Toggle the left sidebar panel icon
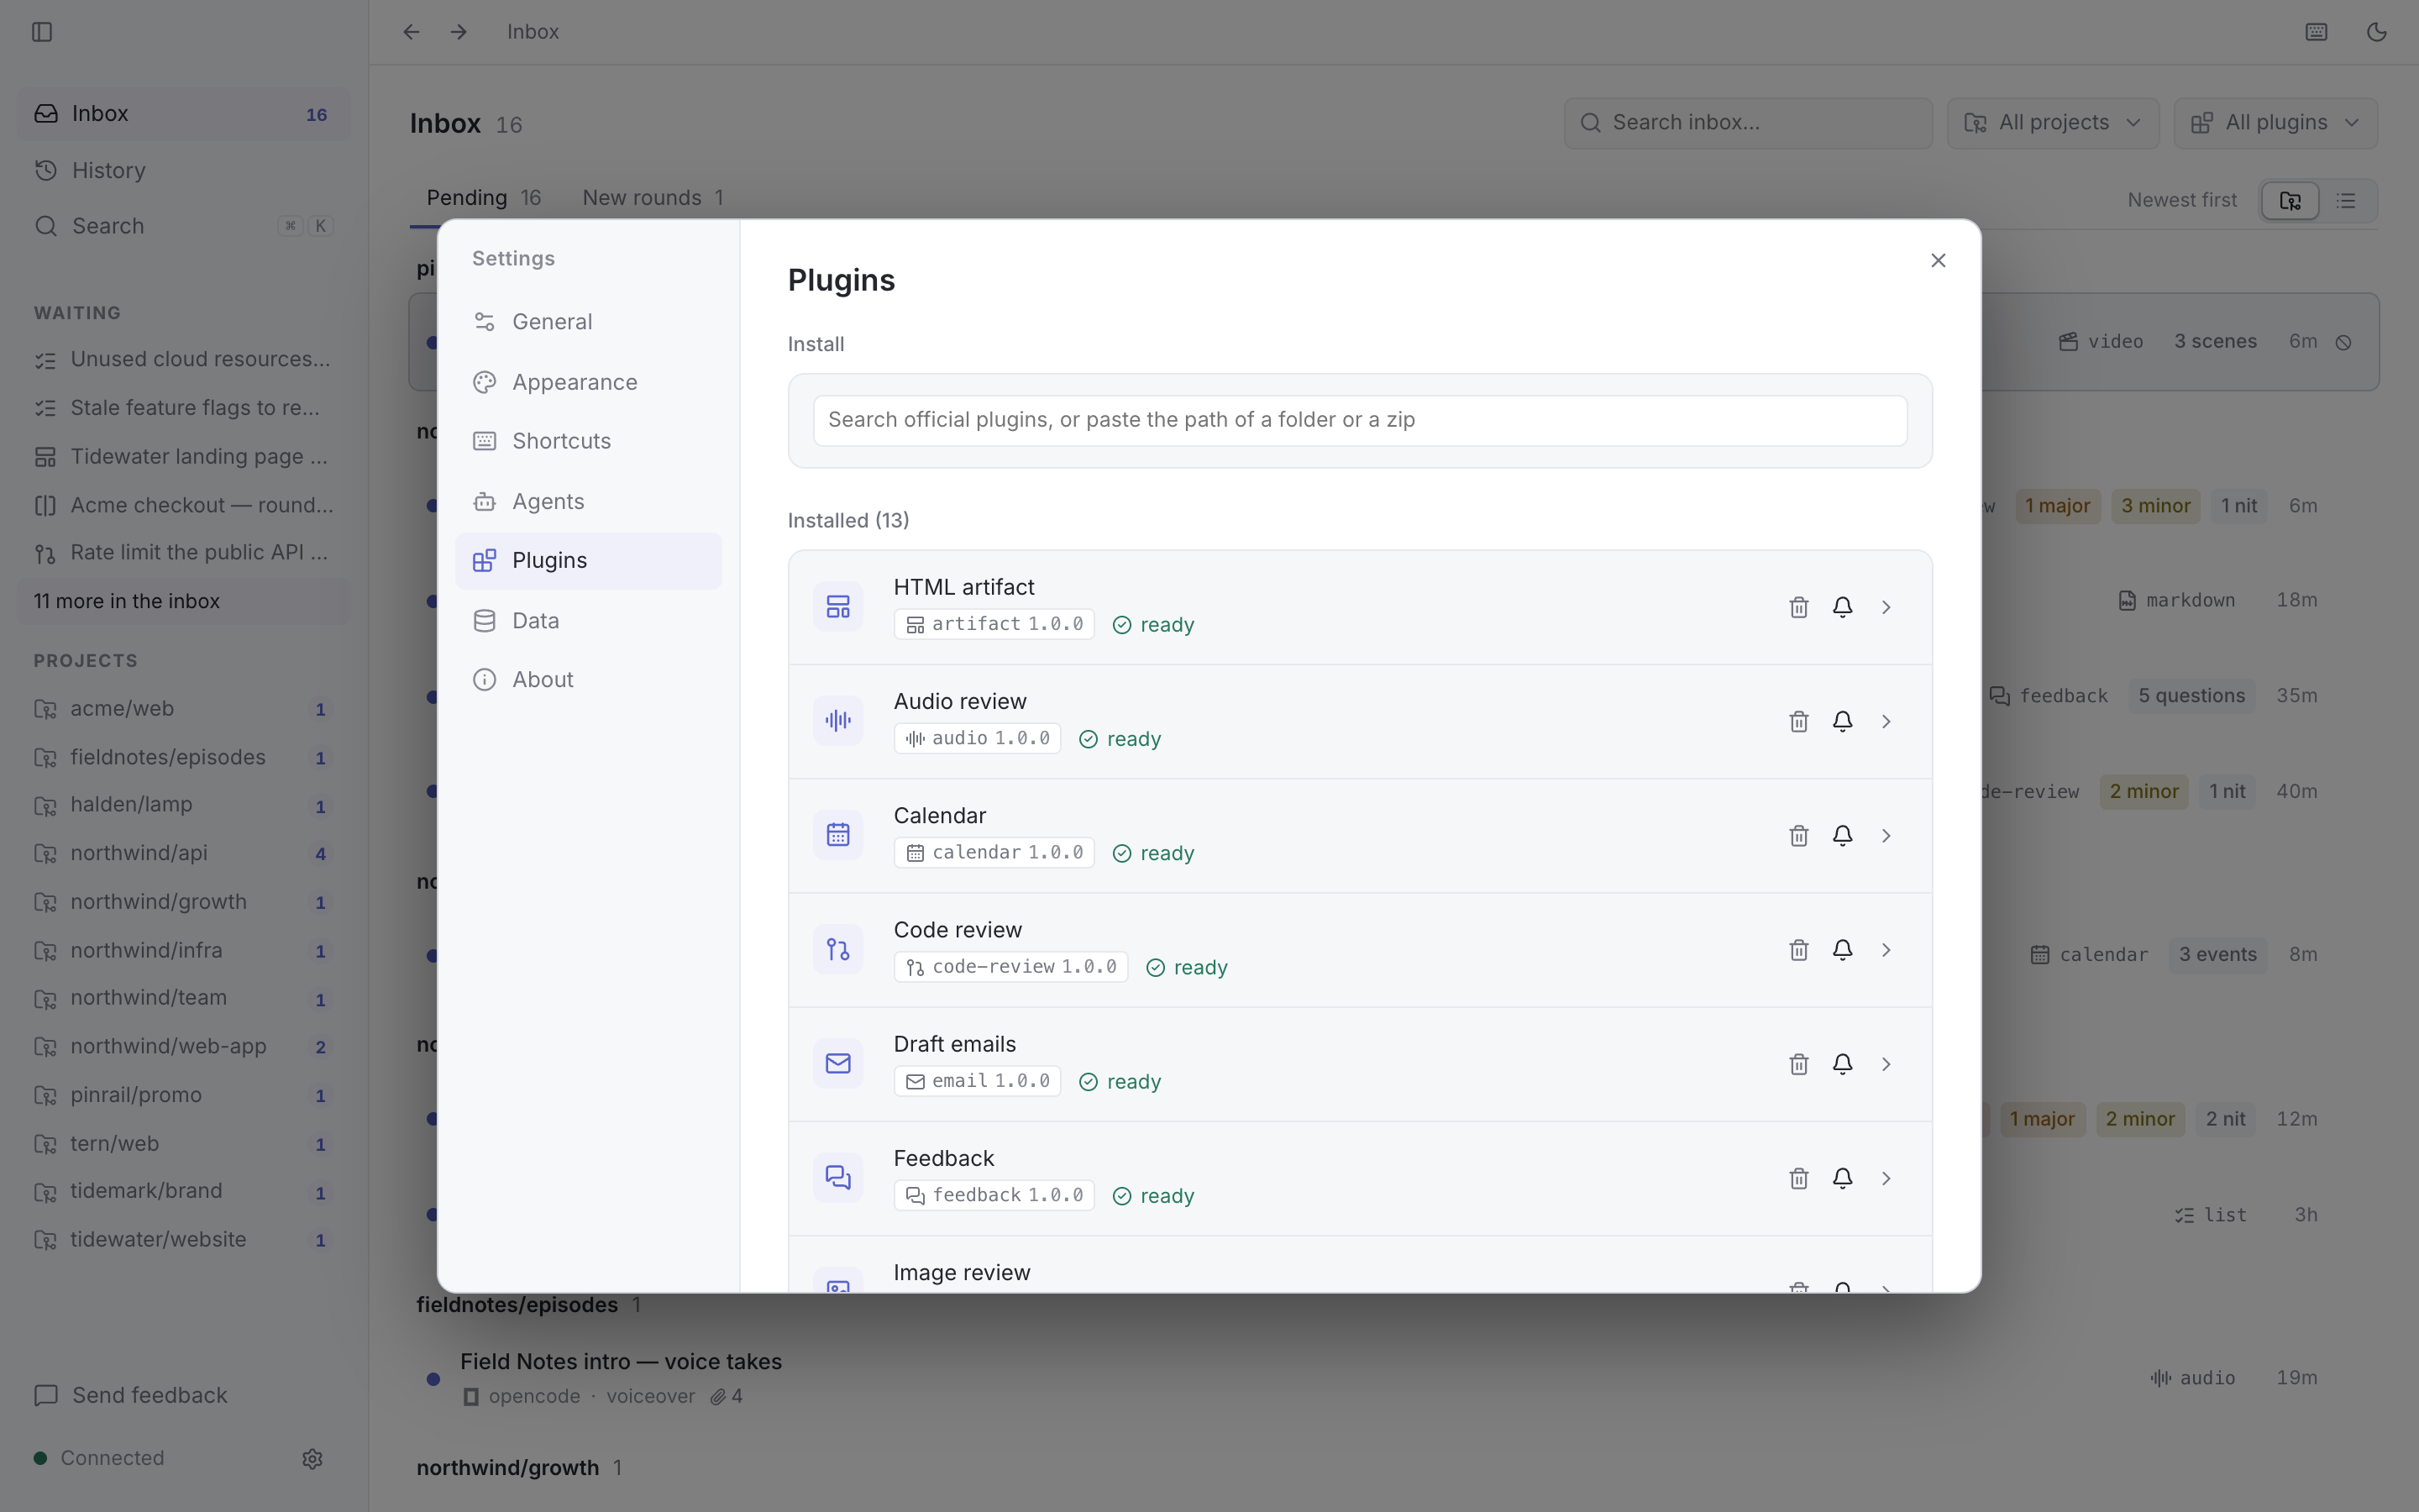This screenshot has width=2419, height=1512. (42, 32)
